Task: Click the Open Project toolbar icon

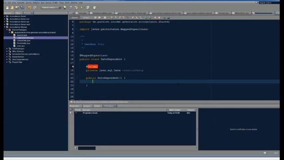Action: coord(17,8)
